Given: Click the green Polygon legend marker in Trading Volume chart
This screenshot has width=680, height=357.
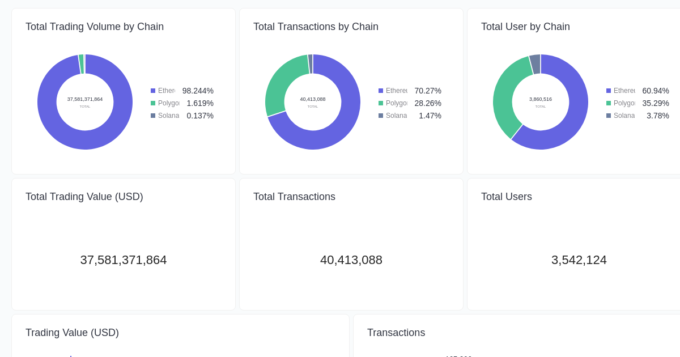Looking at the screenshot, I should point(152,103).
